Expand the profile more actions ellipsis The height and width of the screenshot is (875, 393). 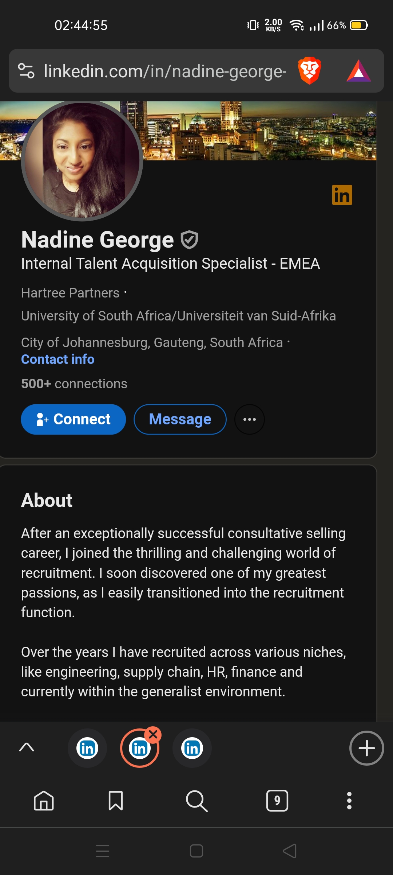coord(250,419)
